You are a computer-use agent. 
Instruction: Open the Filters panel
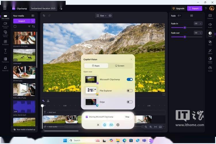210,43
